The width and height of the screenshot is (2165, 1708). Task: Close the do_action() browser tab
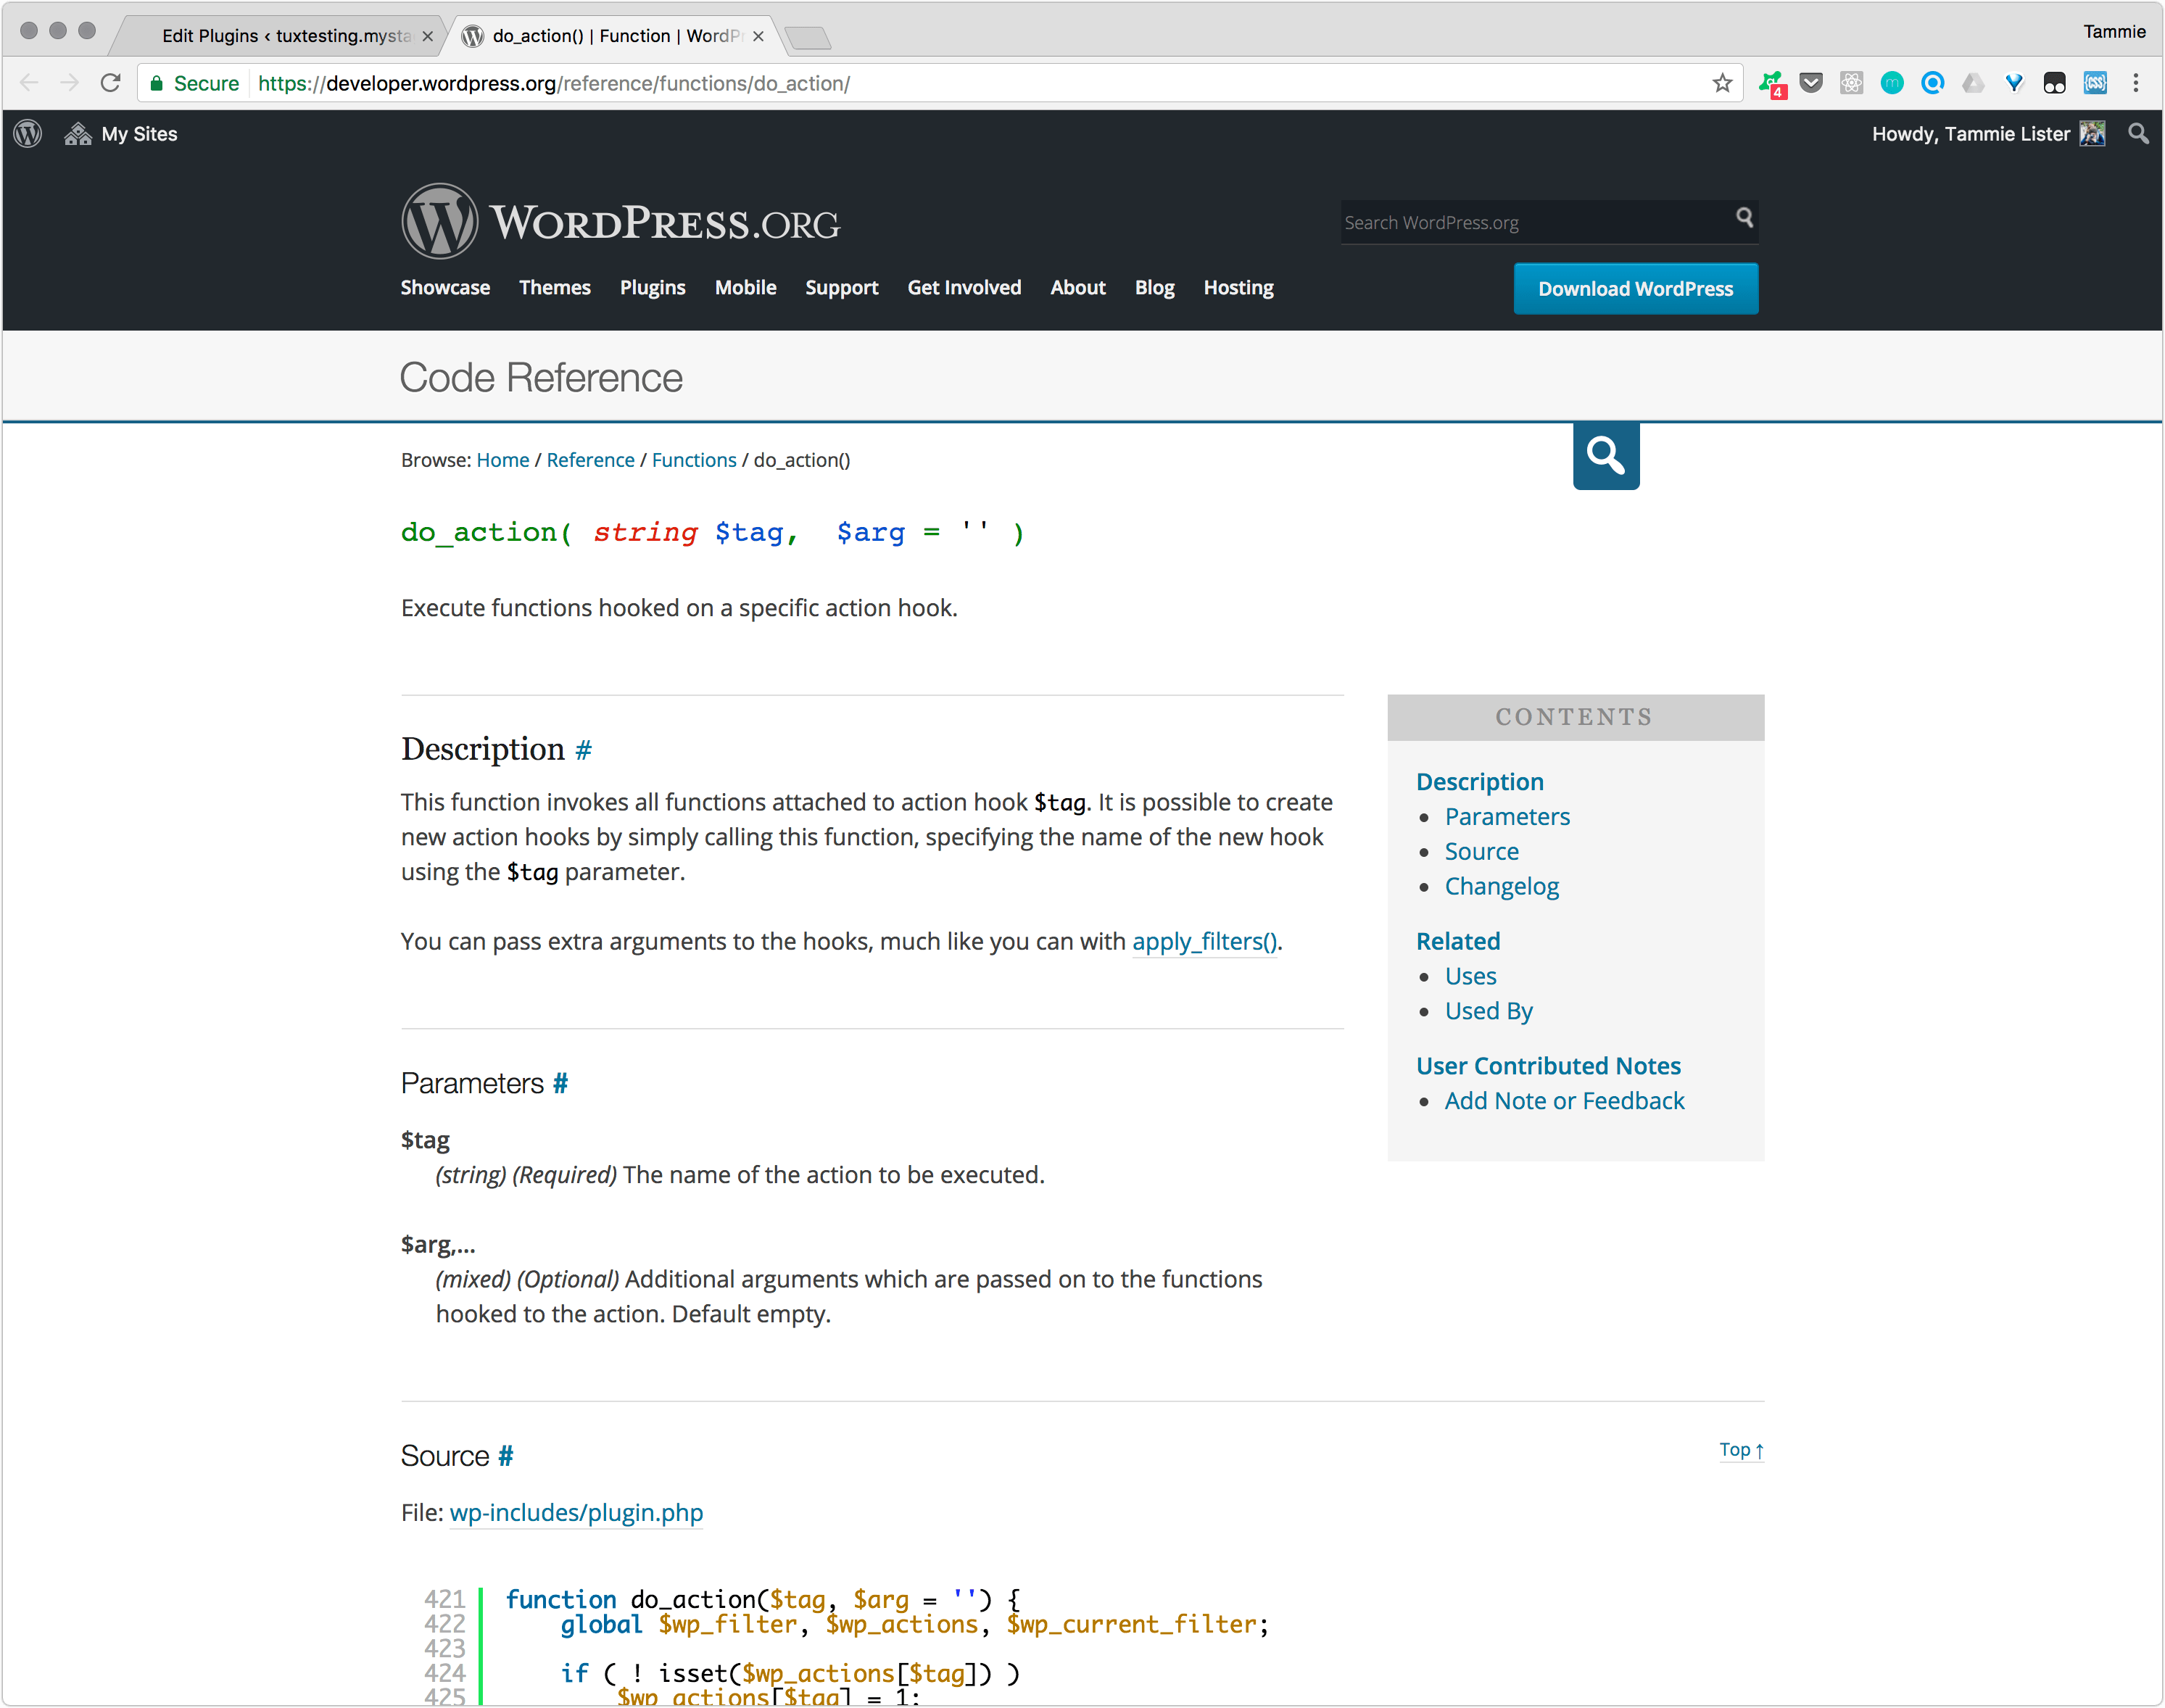(x=758, y=36)
